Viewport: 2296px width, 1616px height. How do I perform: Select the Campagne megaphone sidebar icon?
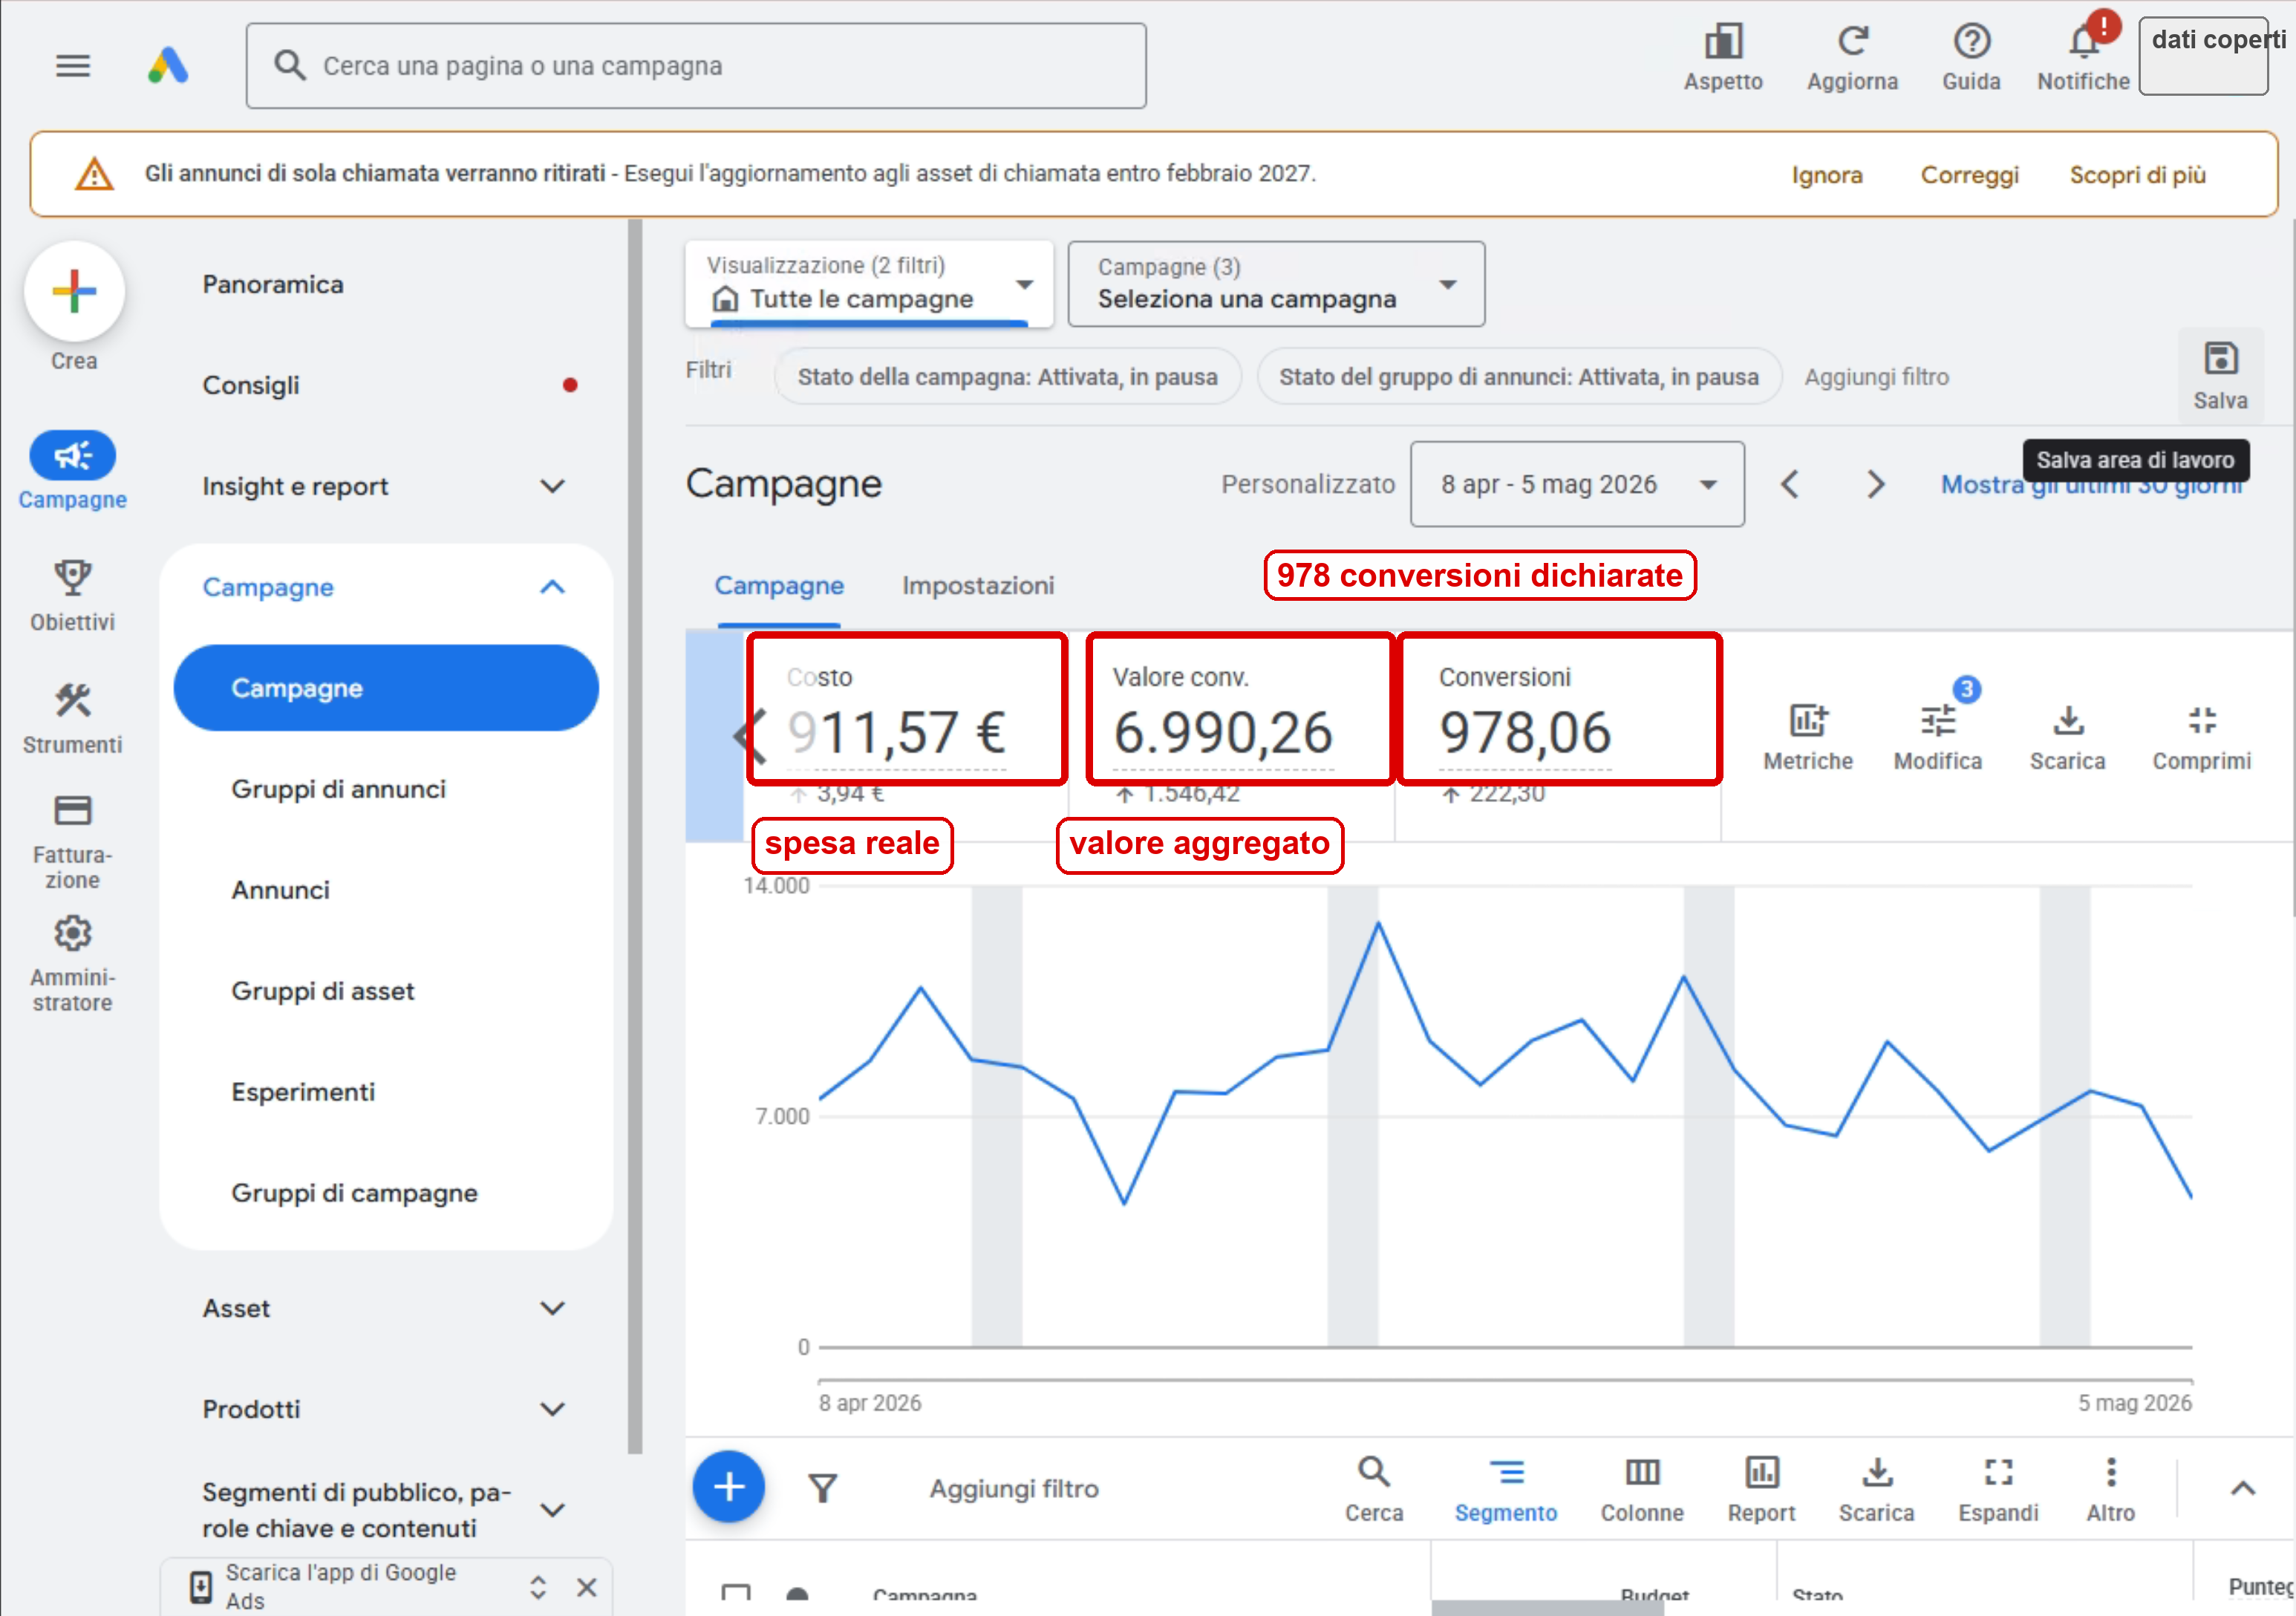pos(72,457)
